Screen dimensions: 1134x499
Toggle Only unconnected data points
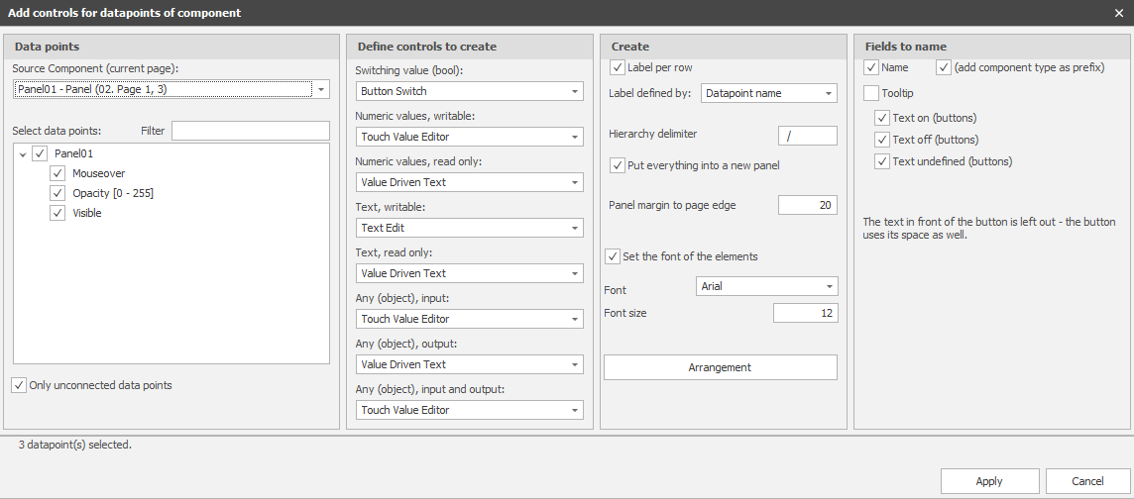pyautogui.click(x=19, y=385)
